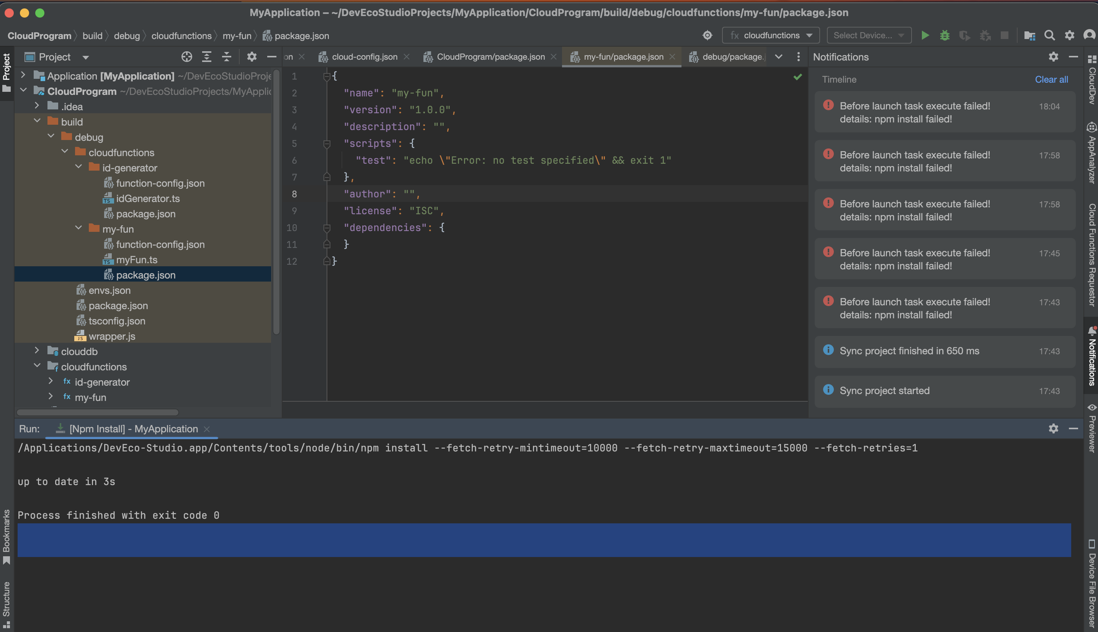Screen dimensions: 1098x632
Task: Click the green Run button in toolbar
Action: click(x=925, y=35)
